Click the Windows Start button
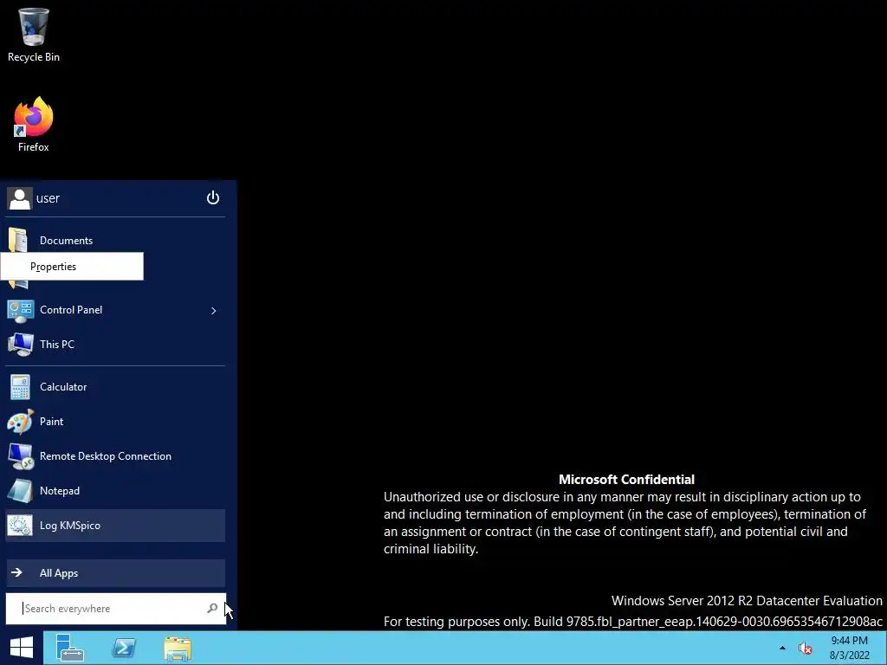887x665 pixels. tap(22, 648)
